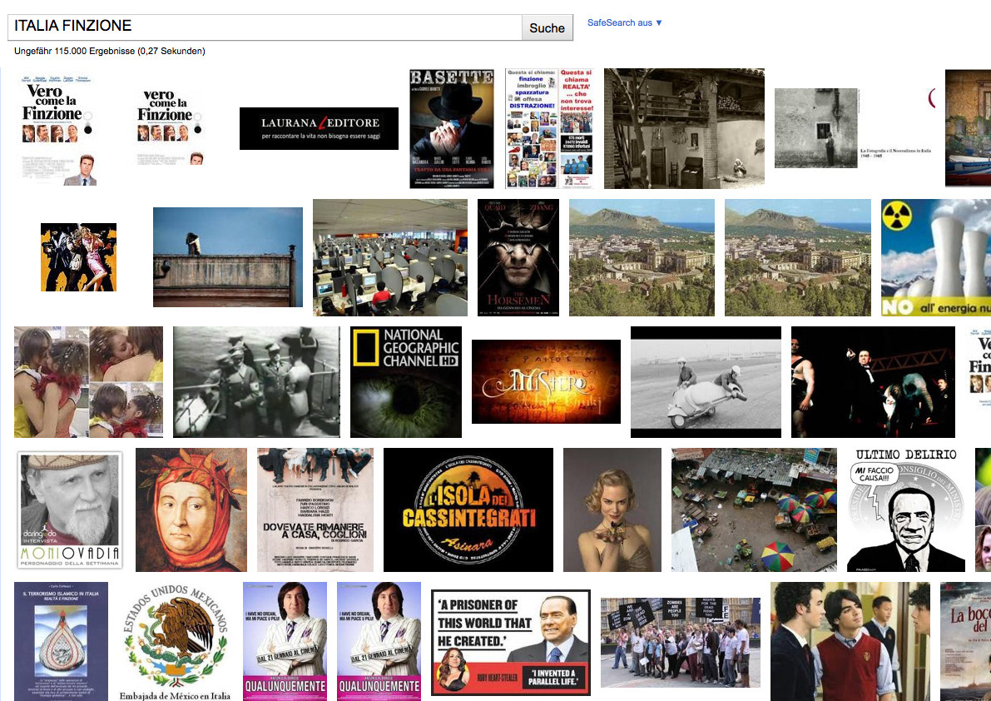Select the A Prisoner of This World magazine image

point(511,643)
